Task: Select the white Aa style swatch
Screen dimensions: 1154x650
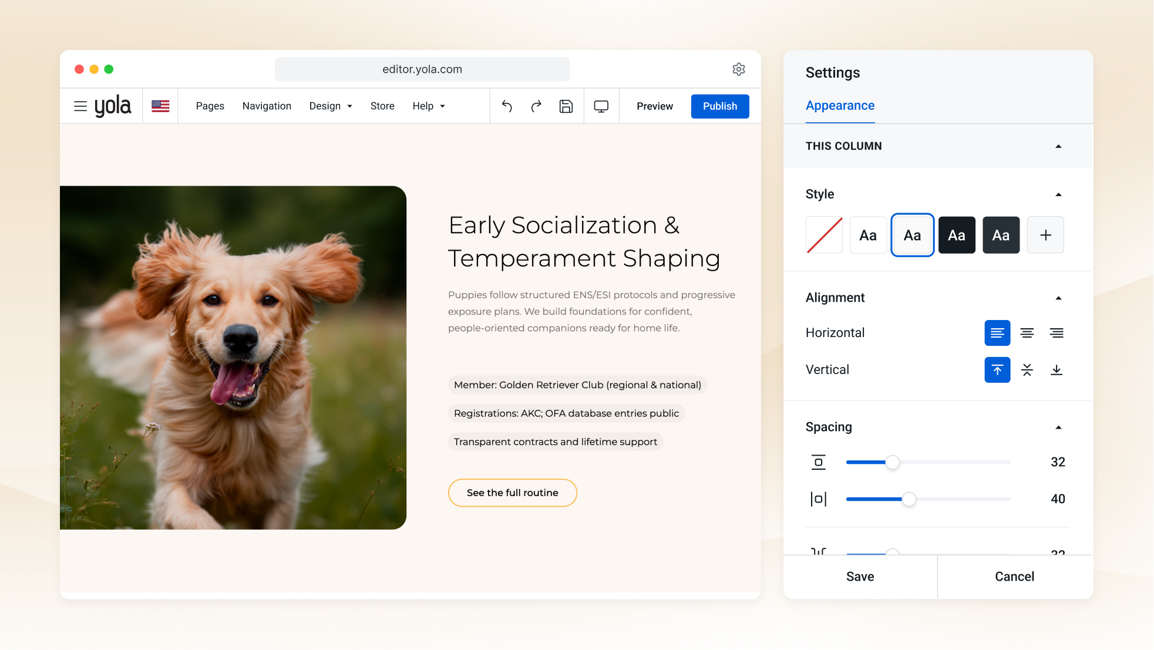Action: tap(868, 235)
